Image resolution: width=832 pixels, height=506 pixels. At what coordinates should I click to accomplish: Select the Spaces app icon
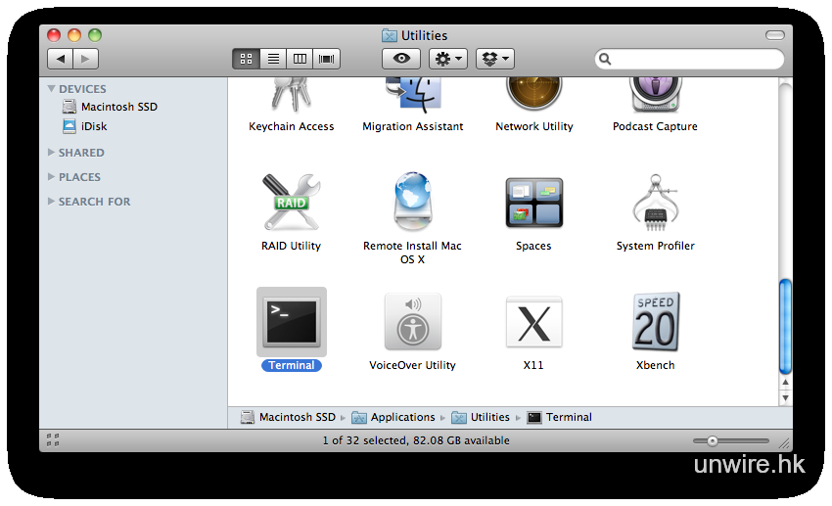(533, 203)
